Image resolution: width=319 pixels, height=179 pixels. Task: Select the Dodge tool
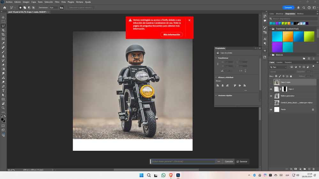point(3,82)
